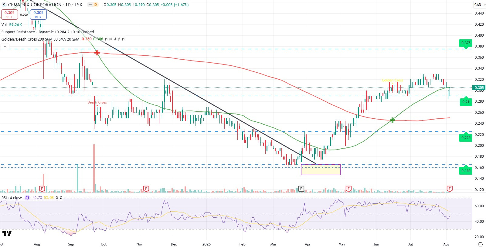
Task: Open the CAD currency dropdown
Action: (x=480, y=5)
